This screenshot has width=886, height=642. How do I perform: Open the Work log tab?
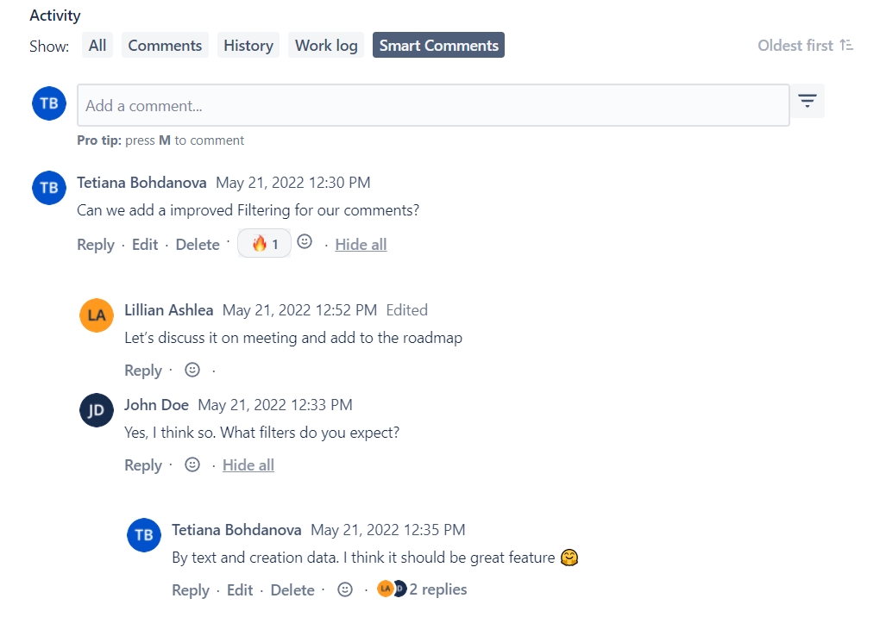click(x=326, y=46)
